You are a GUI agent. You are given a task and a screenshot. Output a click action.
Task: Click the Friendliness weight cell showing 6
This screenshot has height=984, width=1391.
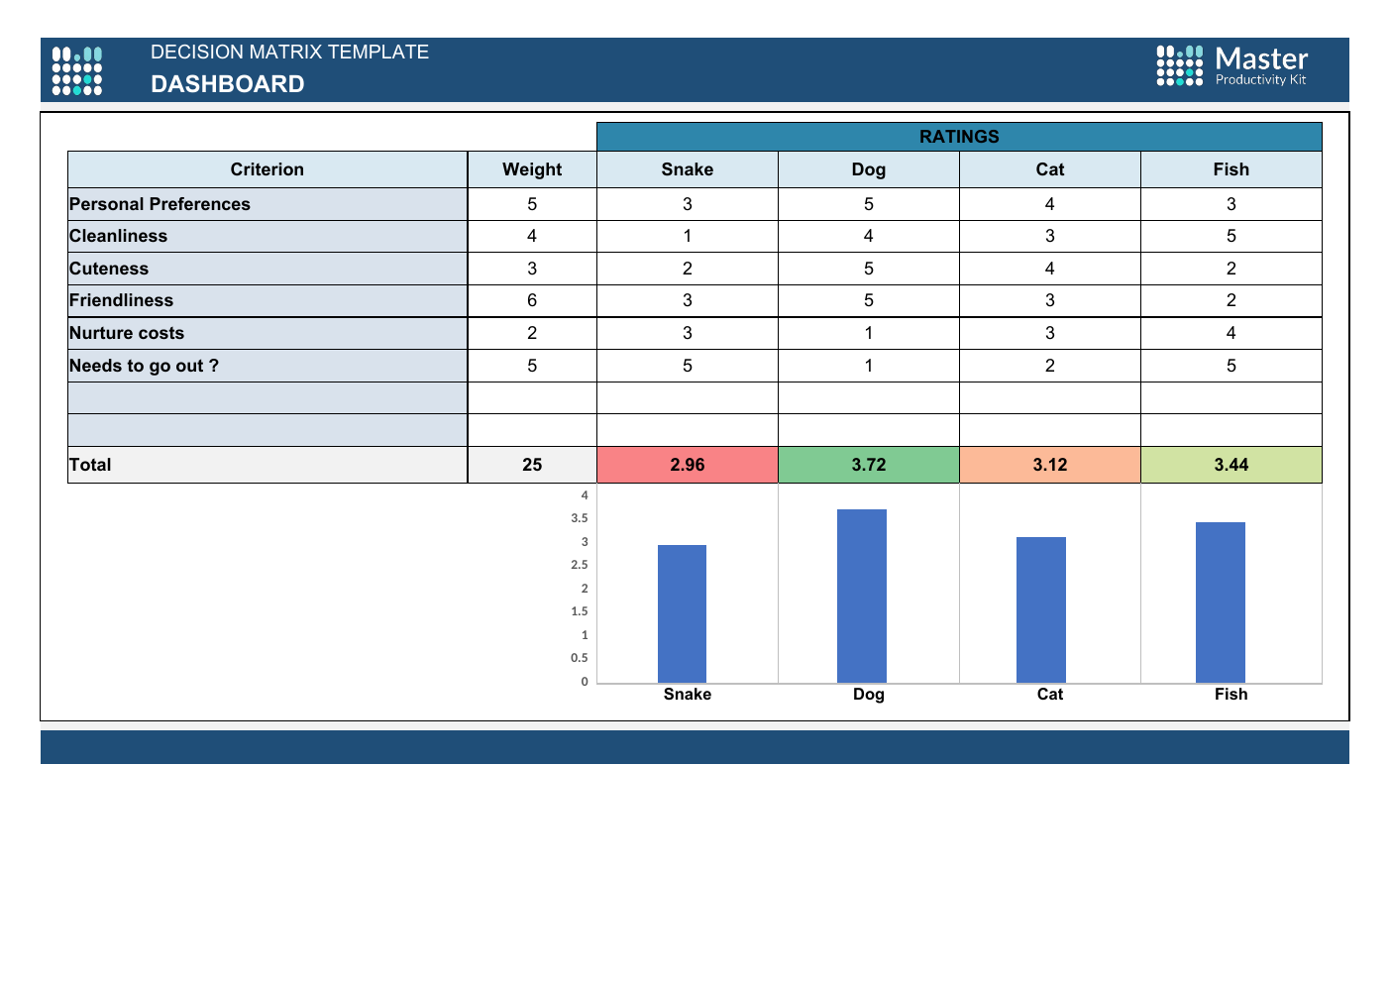532,300
